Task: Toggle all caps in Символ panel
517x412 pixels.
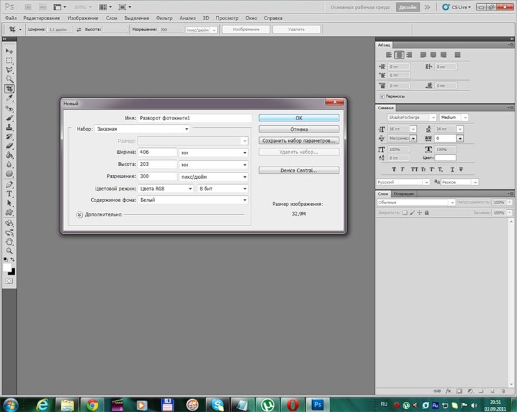Action: pos(414,169)
